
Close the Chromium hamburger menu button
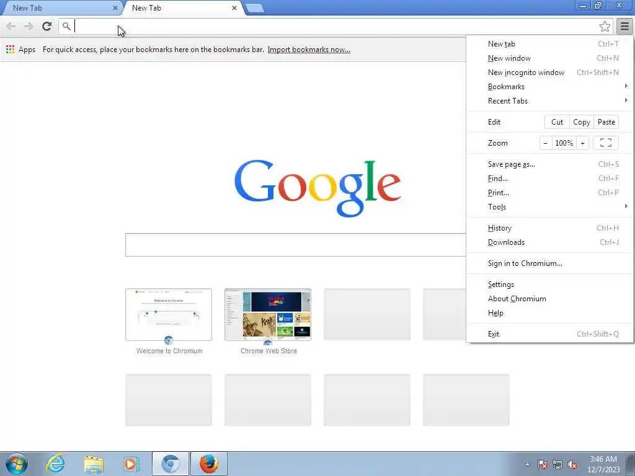624,26
